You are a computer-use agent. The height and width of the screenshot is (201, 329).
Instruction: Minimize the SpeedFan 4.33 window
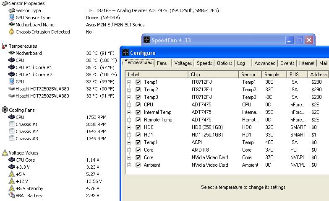[289, 40]
